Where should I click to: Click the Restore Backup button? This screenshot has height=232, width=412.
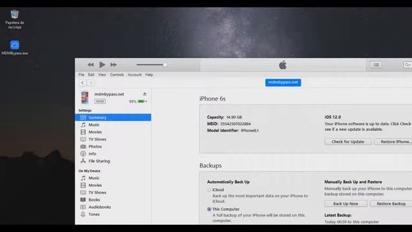pyautogui.click(x=391, y=204)
